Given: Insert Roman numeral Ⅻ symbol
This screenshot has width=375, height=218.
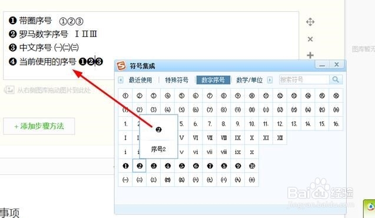Looking at the screenshot, I should pos(280,137).
